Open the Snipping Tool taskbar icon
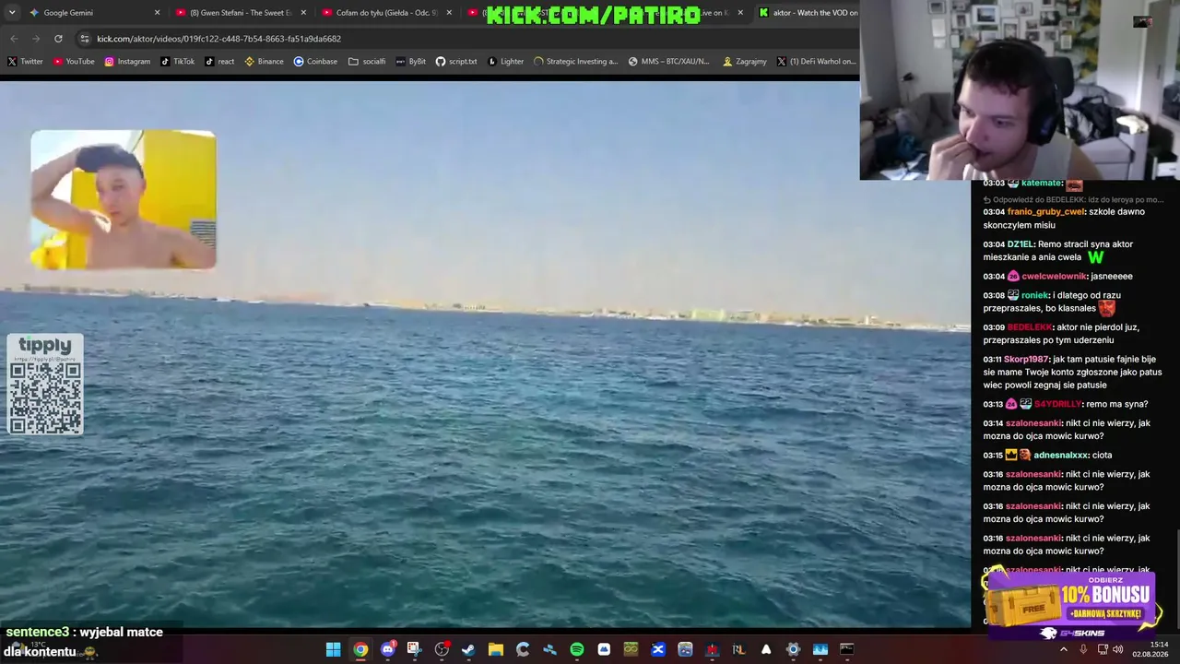The image size is (1180, 664). click(414, 649)
